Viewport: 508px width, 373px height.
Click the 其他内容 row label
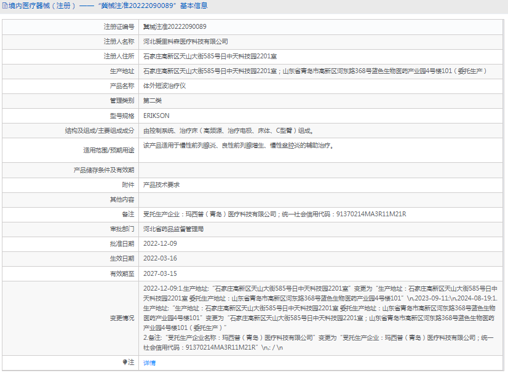[122, 200]
